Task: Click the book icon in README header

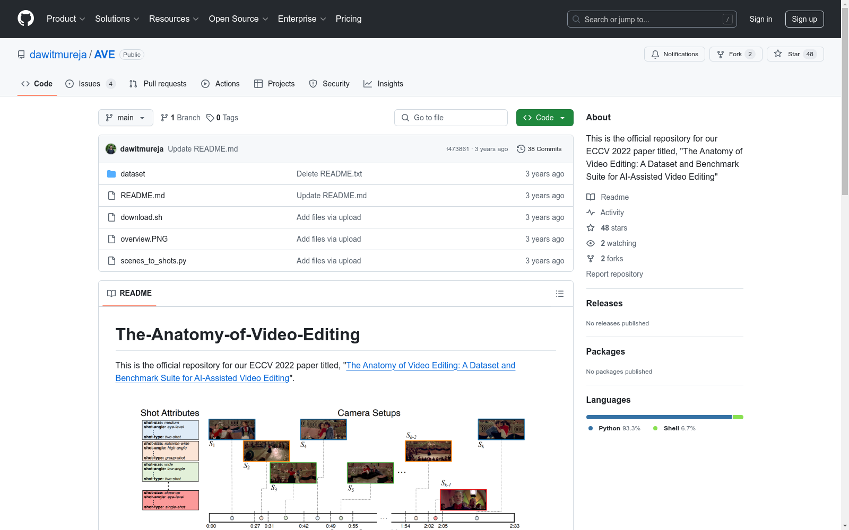Action: point(111,293)
